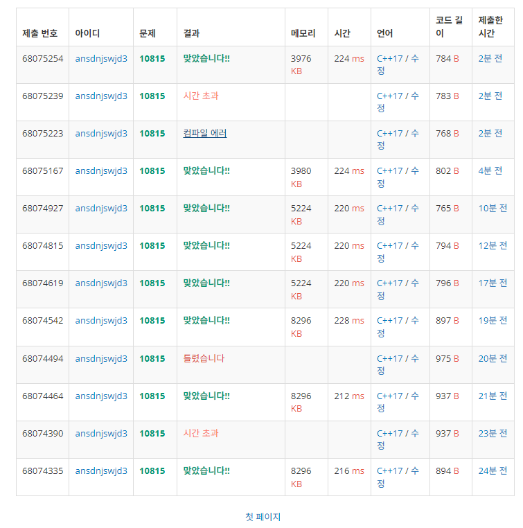Click 시간 초과 result in row 68074390

pyautogui.click(x=201, y=433)
